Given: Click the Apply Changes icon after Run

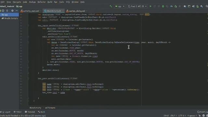Looking at the screenshot, I should (155, 6).
